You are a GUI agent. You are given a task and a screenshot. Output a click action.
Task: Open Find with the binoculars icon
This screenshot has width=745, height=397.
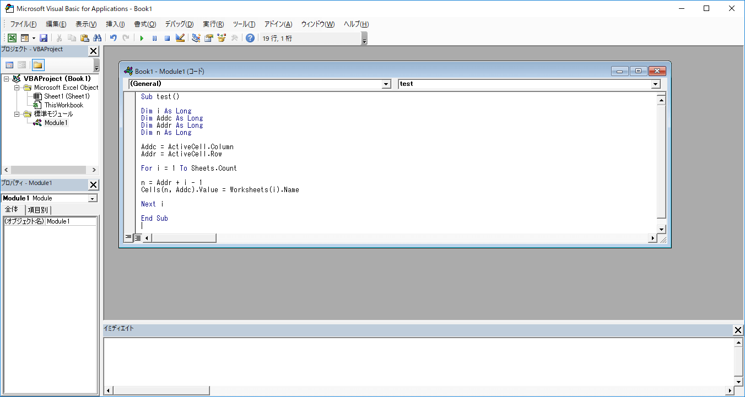click(x=97, y=38)
